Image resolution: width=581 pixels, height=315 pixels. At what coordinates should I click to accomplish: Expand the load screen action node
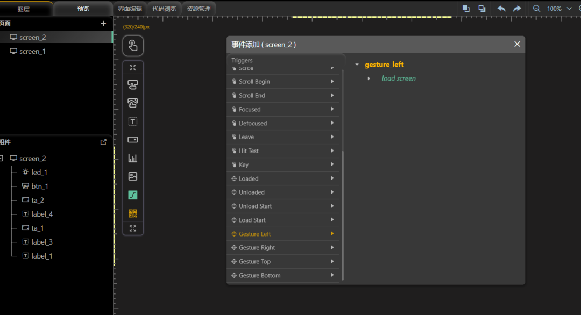tap(369, 78)
